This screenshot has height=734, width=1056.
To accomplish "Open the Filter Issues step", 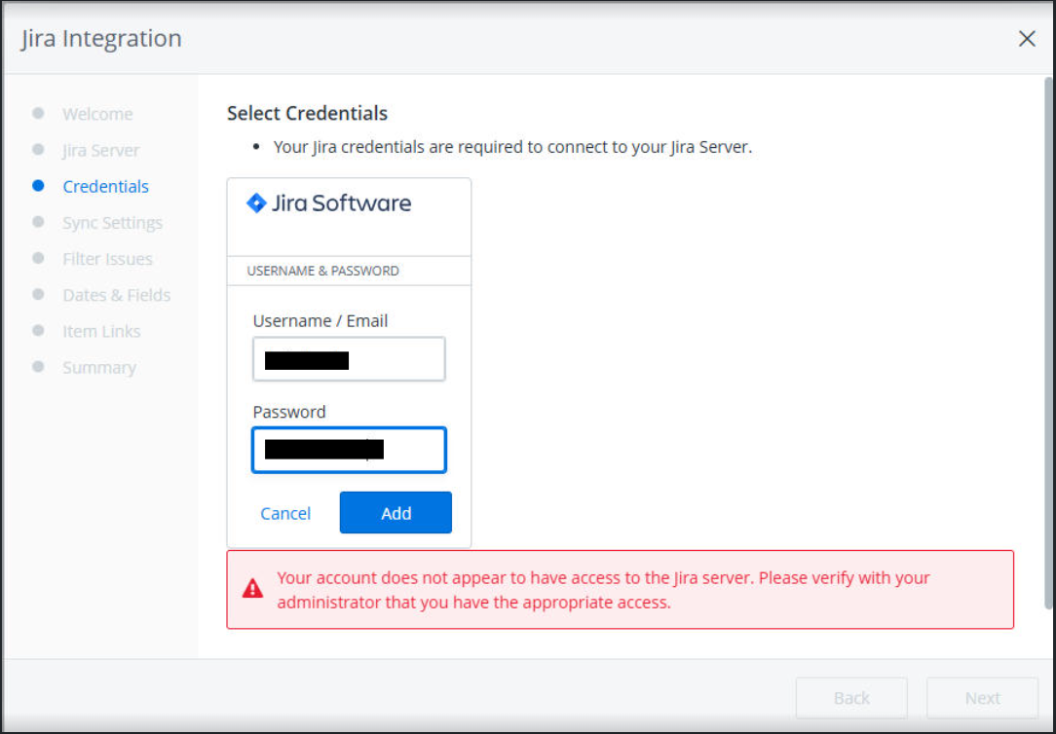I will (107, 259).
